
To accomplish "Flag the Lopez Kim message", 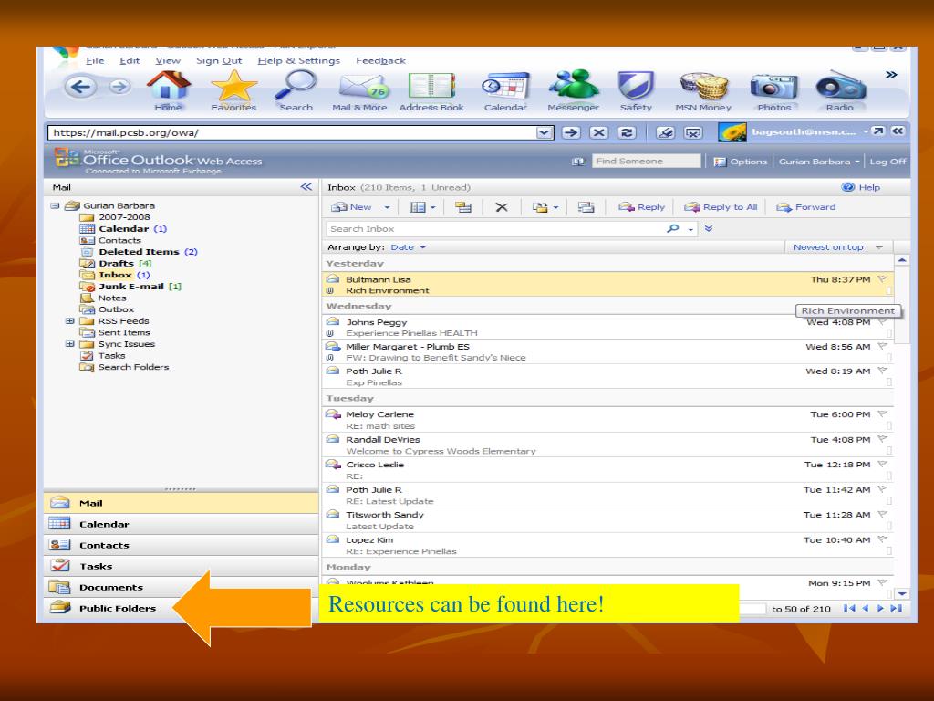I will (883, 539).
